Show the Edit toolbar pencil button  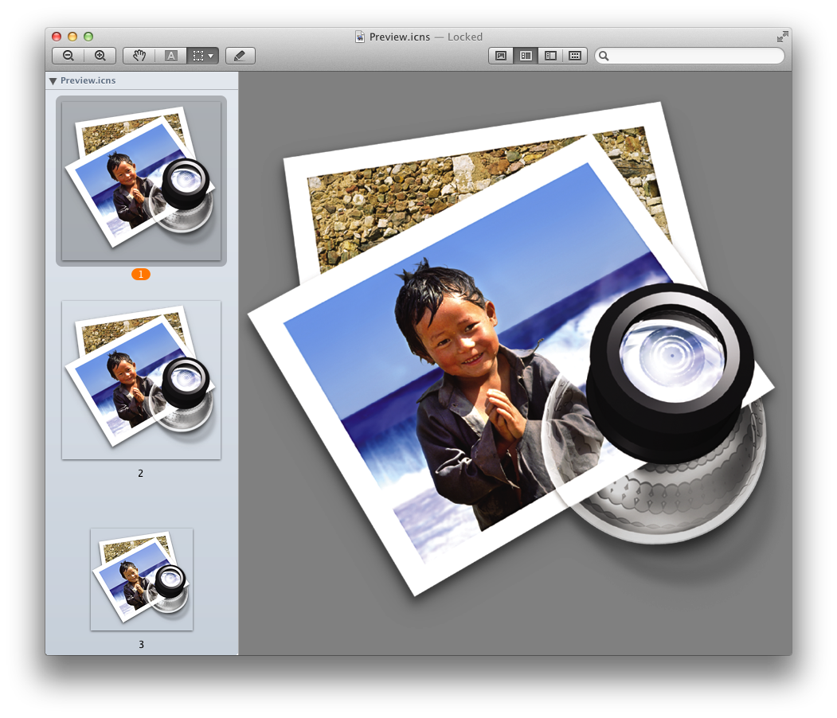coord(241,56)
